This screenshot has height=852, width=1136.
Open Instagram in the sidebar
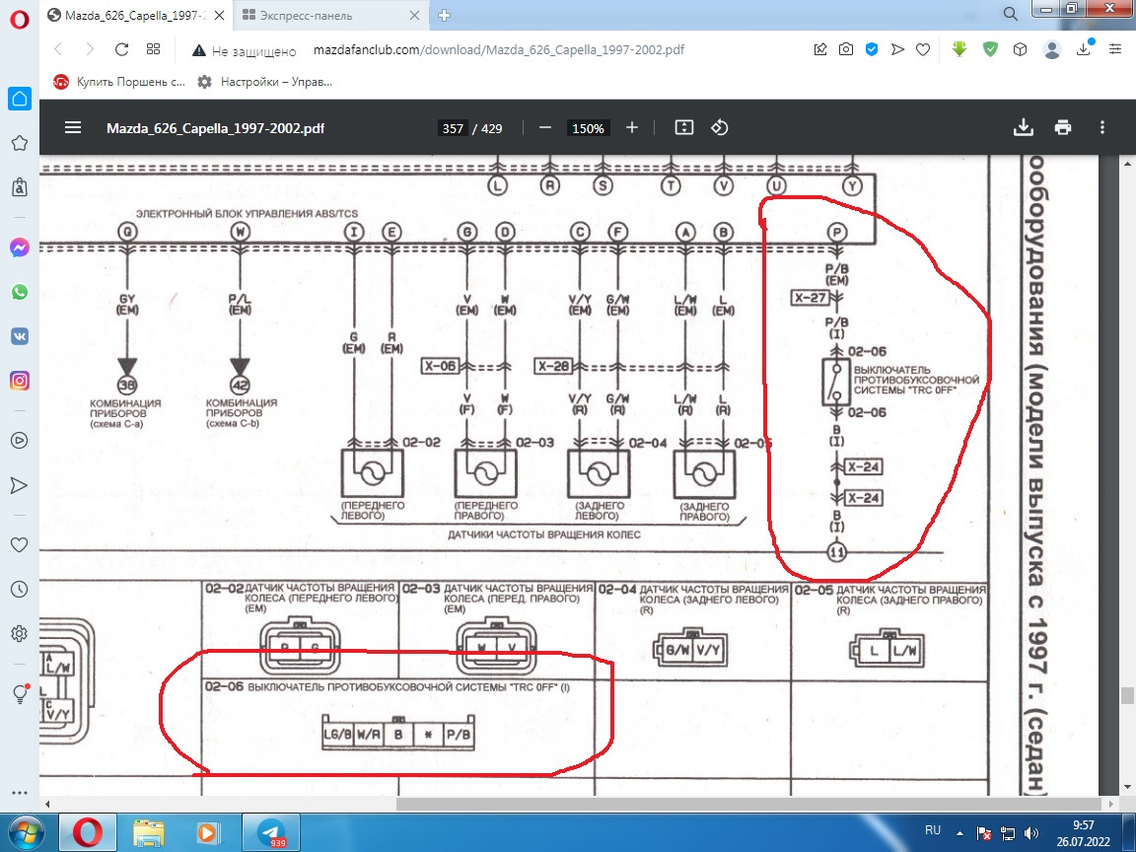[19, 380]
